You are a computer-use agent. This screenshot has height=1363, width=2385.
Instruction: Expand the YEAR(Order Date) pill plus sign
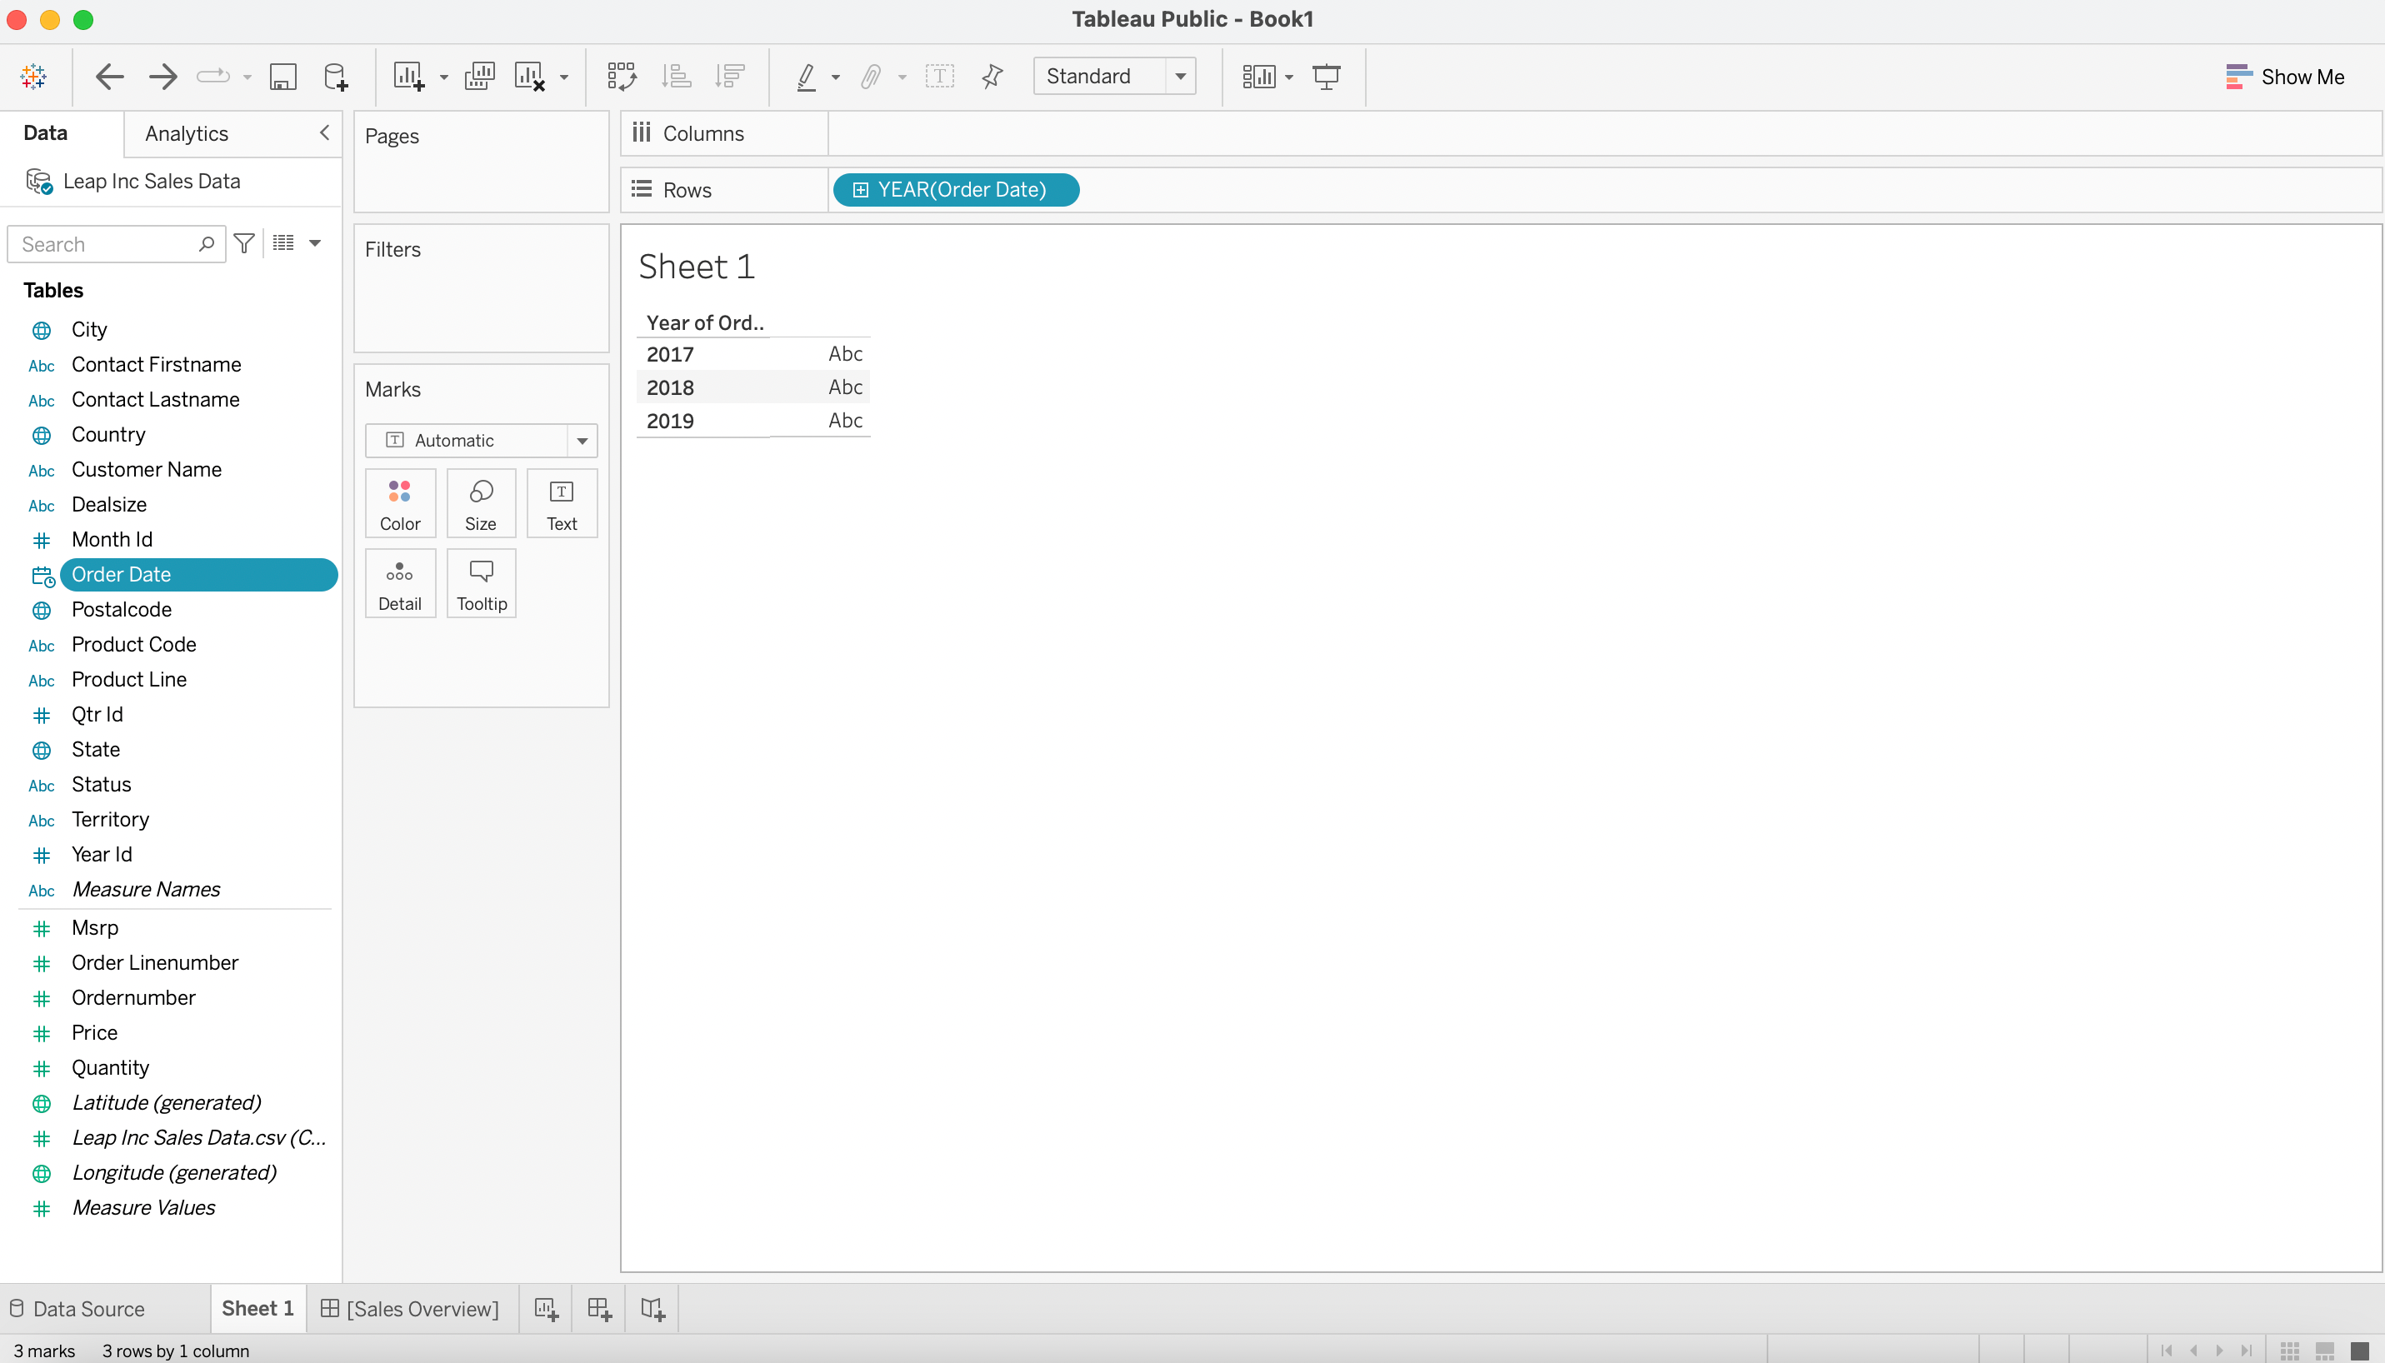click(x=861, y=190)
